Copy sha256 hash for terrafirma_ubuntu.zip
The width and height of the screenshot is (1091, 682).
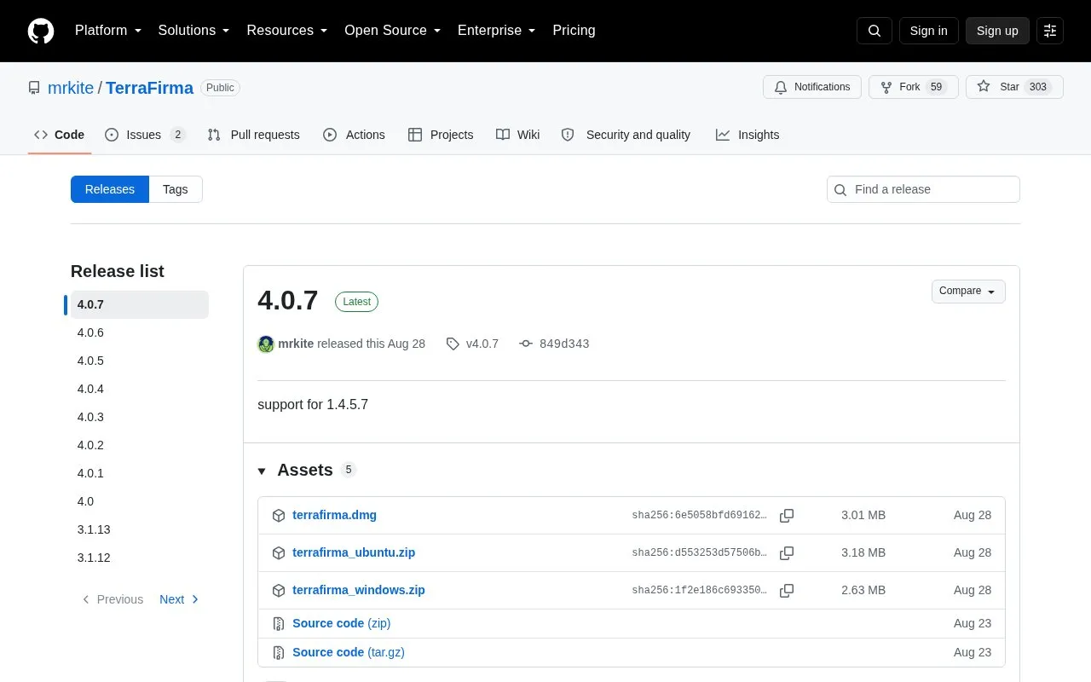click(x=787, y=552)
